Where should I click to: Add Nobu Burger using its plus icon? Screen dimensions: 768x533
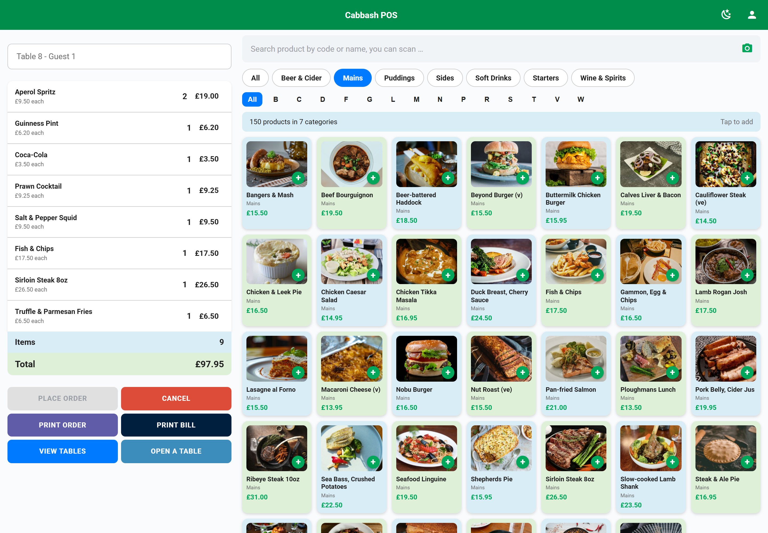(x=448, y=372)
